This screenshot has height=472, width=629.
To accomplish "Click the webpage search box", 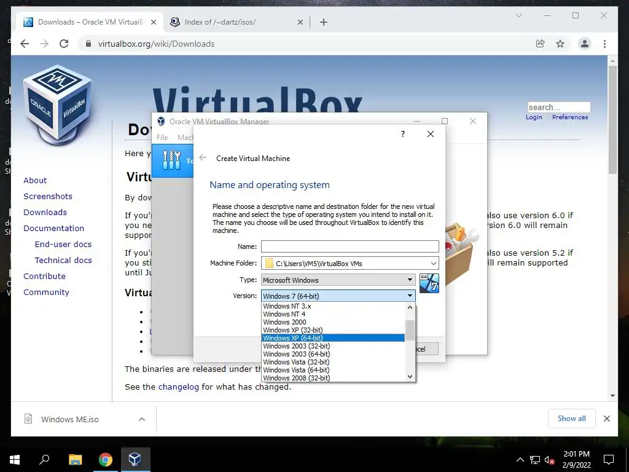I will point(559,107).
